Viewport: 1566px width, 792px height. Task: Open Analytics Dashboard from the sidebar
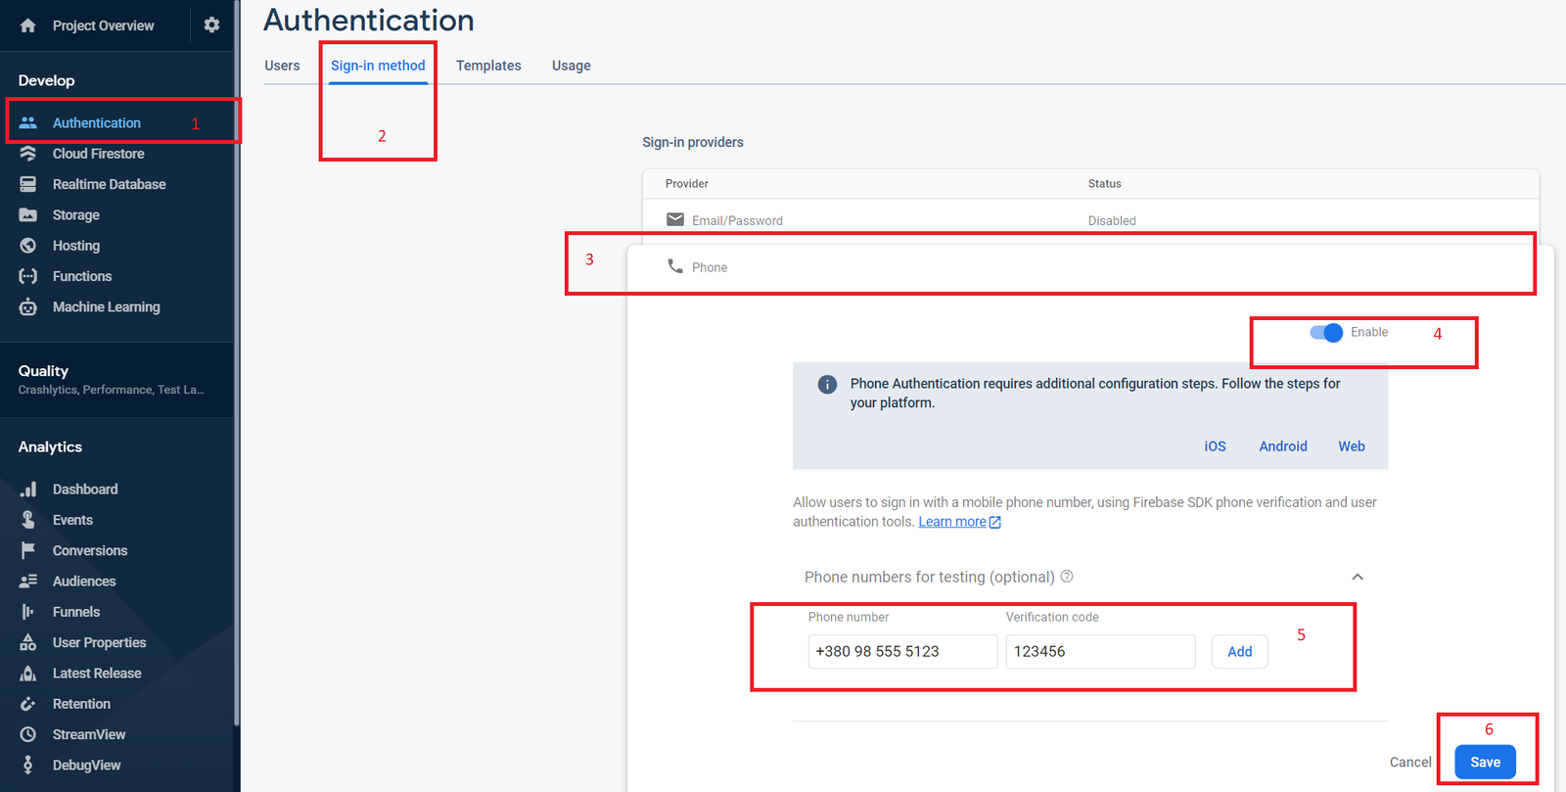point(85,489)
